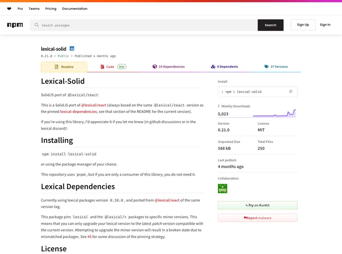Click the 4 months ago last publish value
342x254 pixels.
231,167
